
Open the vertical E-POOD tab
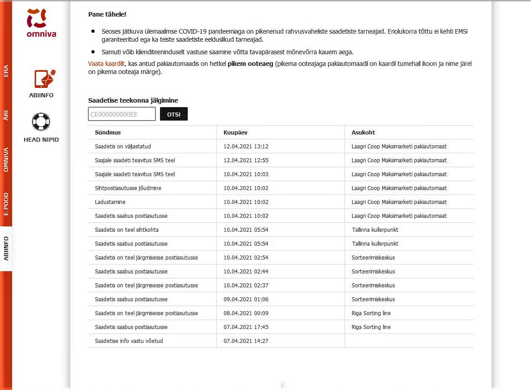pos(6,204)
